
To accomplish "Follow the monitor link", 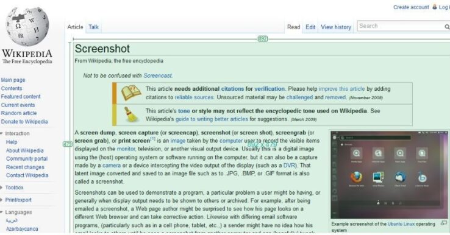I will (x=126, y=149).
